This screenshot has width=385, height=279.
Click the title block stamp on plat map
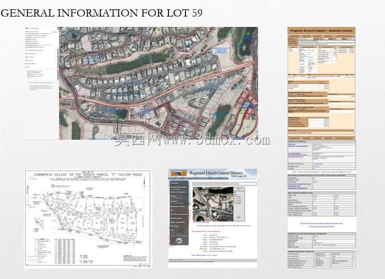pyautogui.click(x=135, y=258)
